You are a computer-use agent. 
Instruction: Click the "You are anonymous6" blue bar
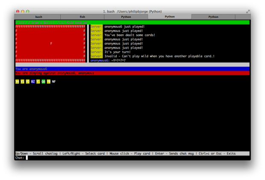pyautogui.click(x=132, y=69)
